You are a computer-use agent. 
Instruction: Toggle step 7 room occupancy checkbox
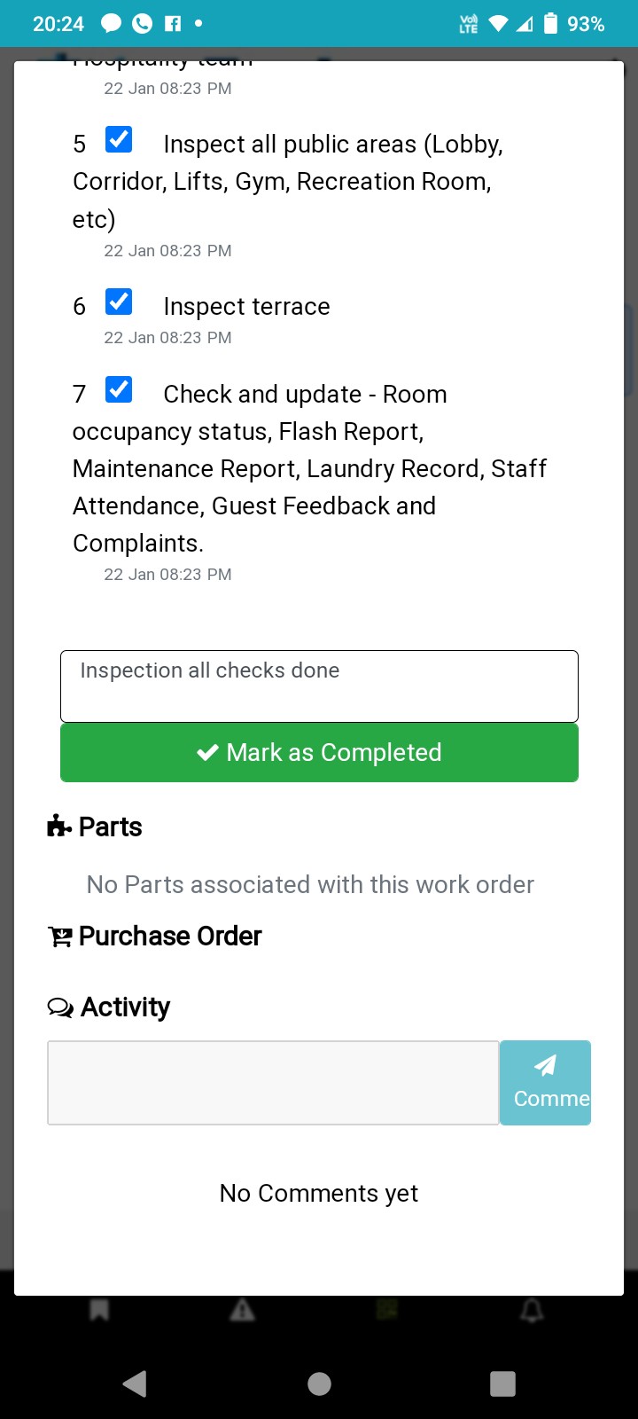point(119,390)
